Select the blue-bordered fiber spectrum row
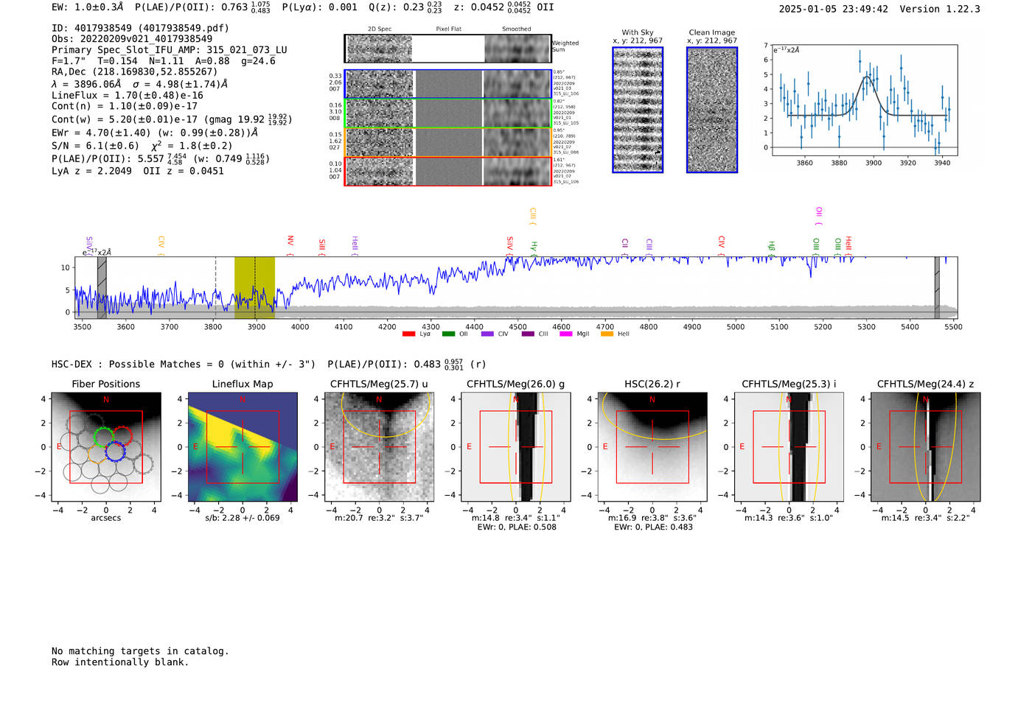The height and width of the screenshot is (702, 1032). coord(447,84)
